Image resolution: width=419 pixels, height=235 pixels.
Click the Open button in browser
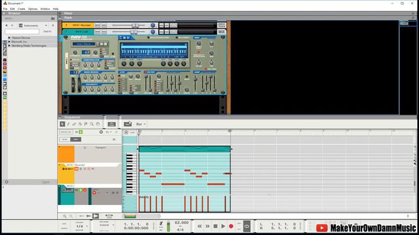point(46,182)
